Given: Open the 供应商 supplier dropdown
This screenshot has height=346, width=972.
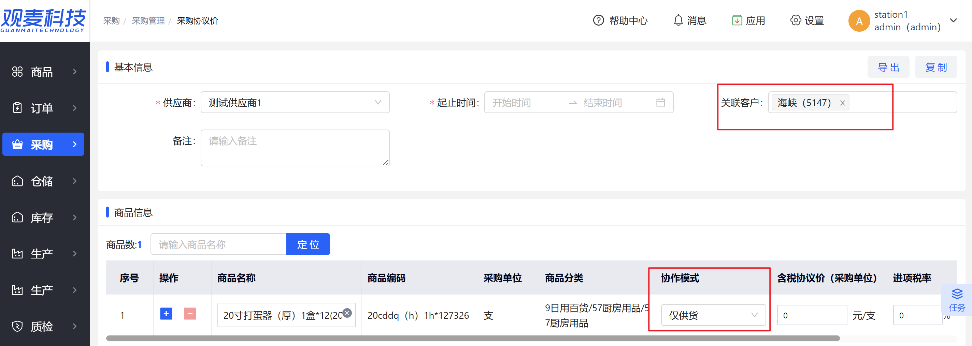Looking at the screenshot, I should click(295, 103).
